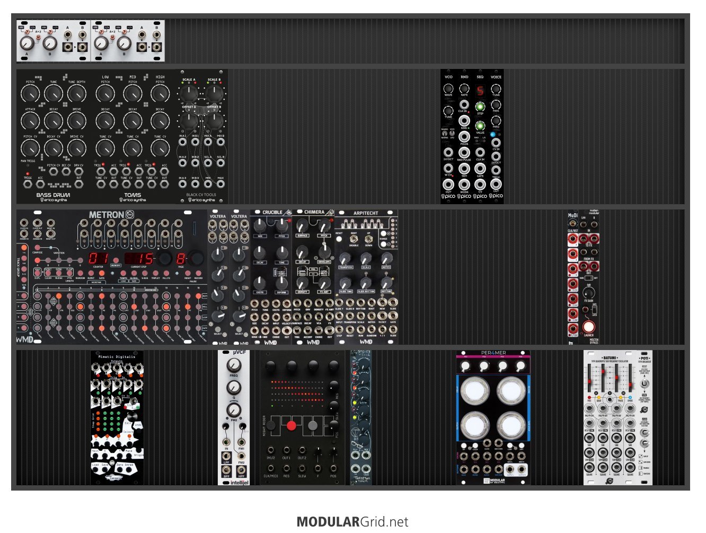Click the TRANSPOSE knob on Arpitecht
This screenshot has width=706, height=533.
click(345, 259)
